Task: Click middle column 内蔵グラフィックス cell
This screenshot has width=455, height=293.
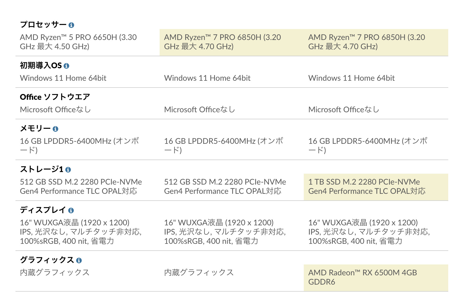Action: (x=199, y=273)
